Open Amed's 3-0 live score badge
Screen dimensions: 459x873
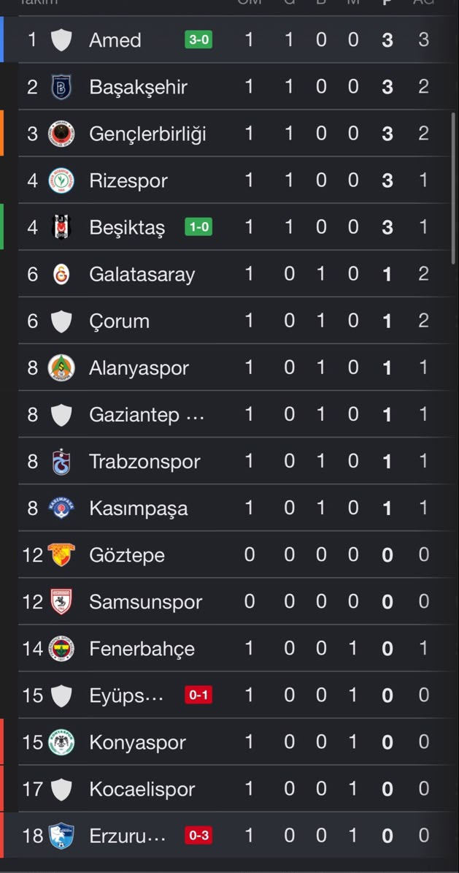(x=198, y=40)
